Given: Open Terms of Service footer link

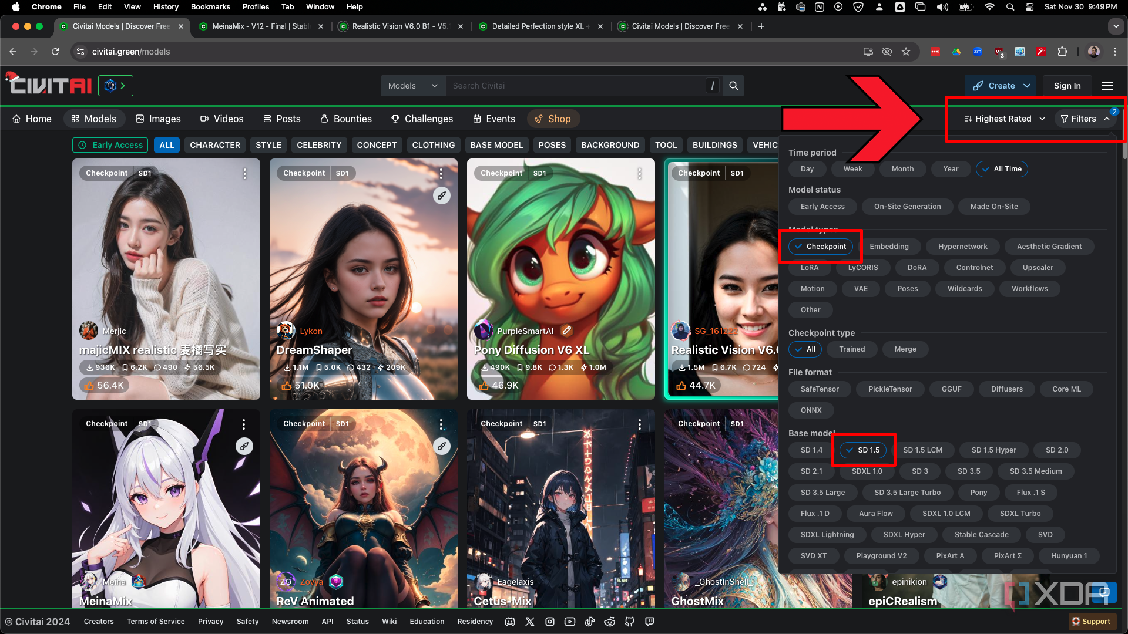Looking at the screenshot, I should (156, 622).
